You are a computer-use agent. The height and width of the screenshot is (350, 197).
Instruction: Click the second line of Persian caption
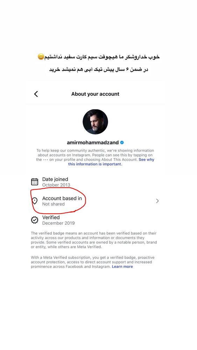[x=99, y=69]
